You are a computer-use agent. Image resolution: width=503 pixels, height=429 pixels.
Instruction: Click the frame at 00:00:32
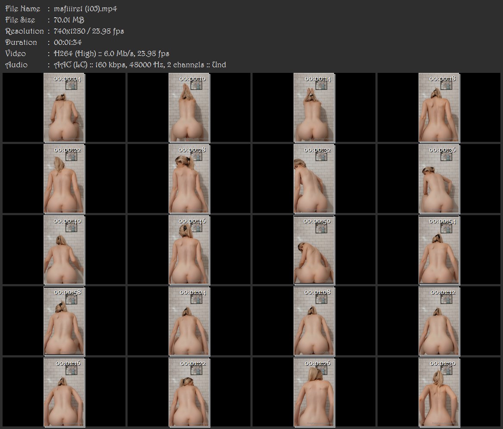pos(314,179)
